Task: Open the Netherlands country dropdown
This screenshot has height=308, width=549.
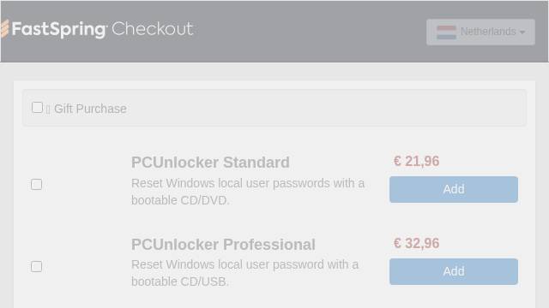Action: pos(480,33)
